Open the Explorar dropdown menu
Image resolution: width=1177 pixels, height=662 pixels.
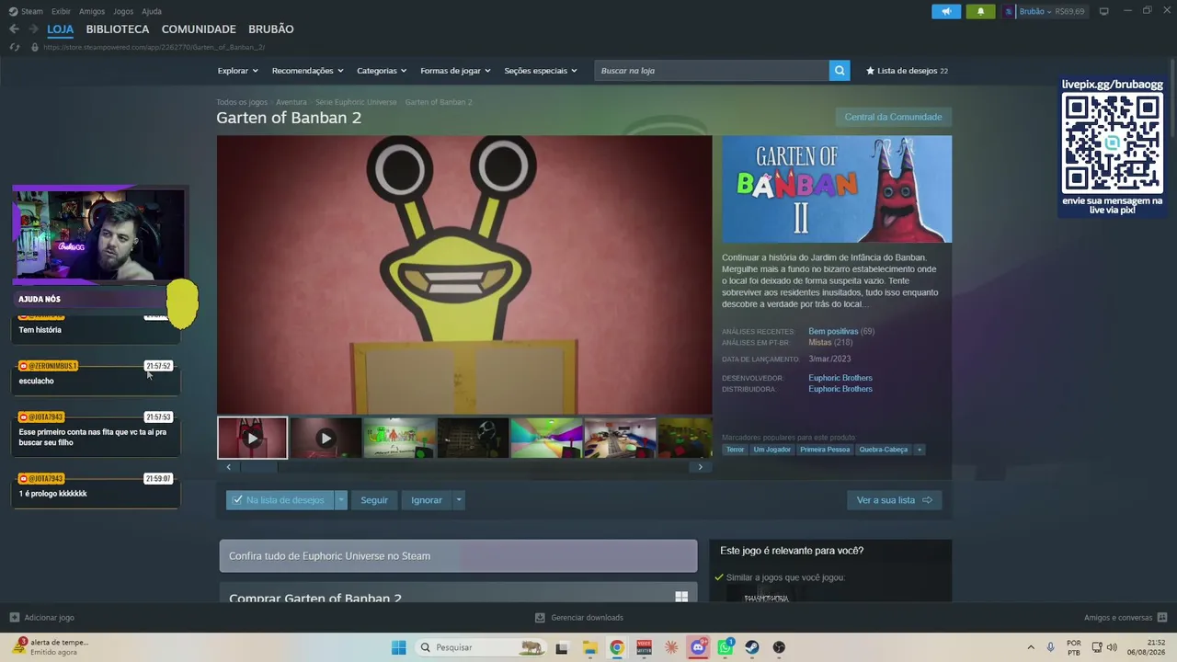[x=237, y=71]
